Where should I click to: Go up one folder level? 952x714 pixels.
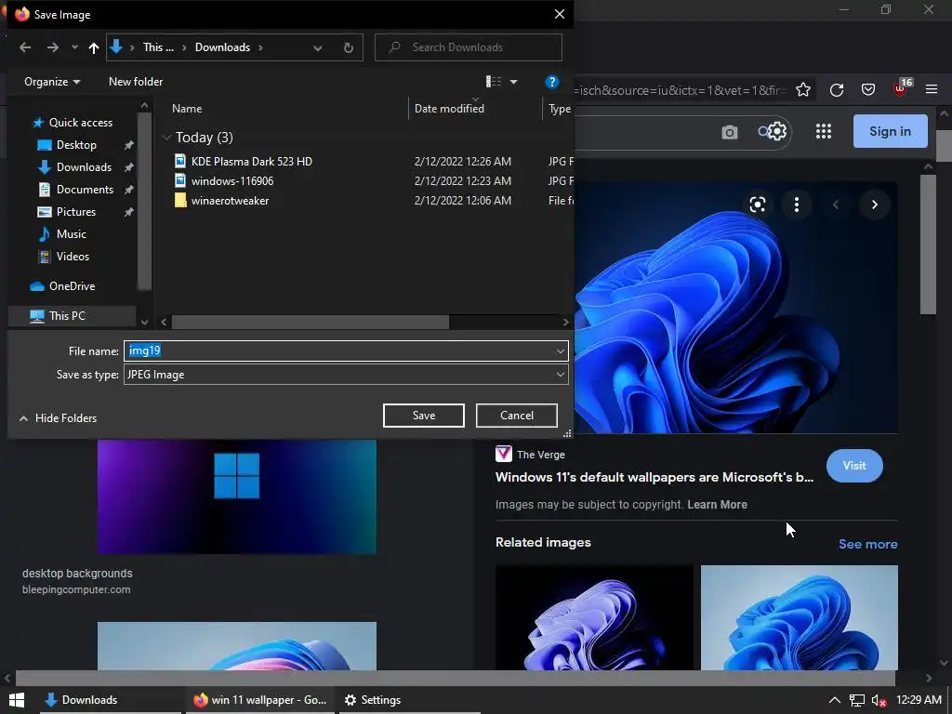94,47
